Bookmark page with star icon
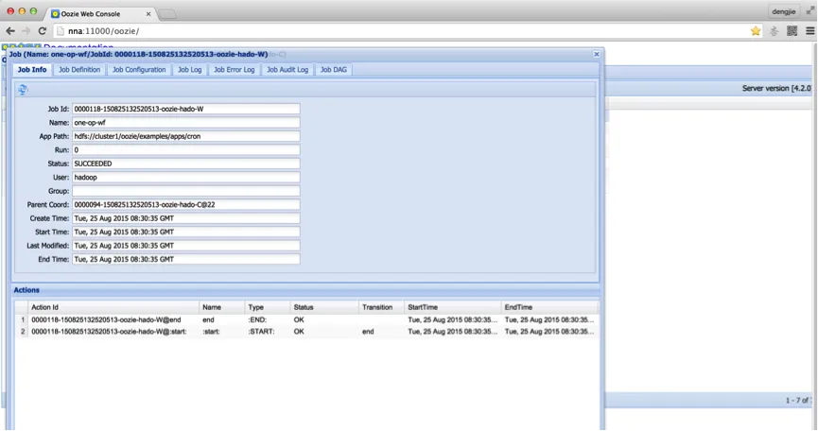Viewport: 818px width, 431px height. (x=756, y=31)
